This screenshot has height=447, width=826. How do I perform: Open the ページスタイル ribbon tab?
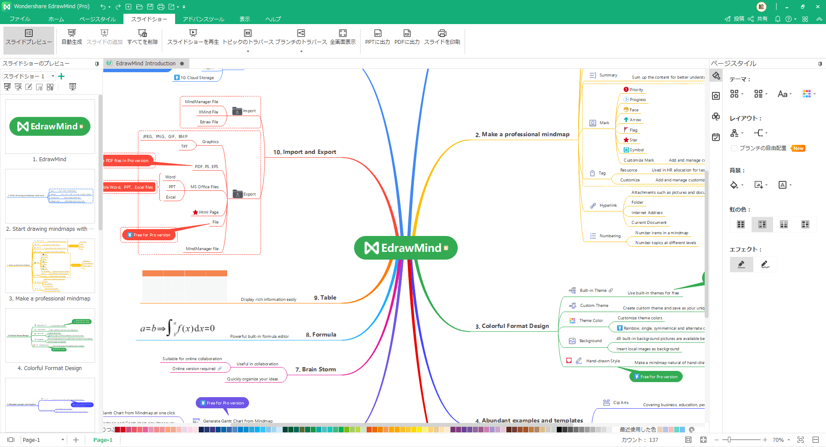pyautogui.click(x=98, y=19)
